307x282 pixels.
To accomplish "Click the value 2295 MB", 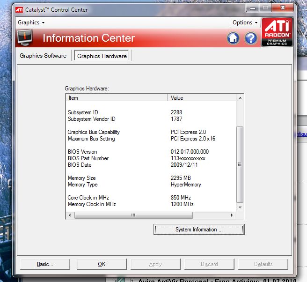I will point(181,178).
